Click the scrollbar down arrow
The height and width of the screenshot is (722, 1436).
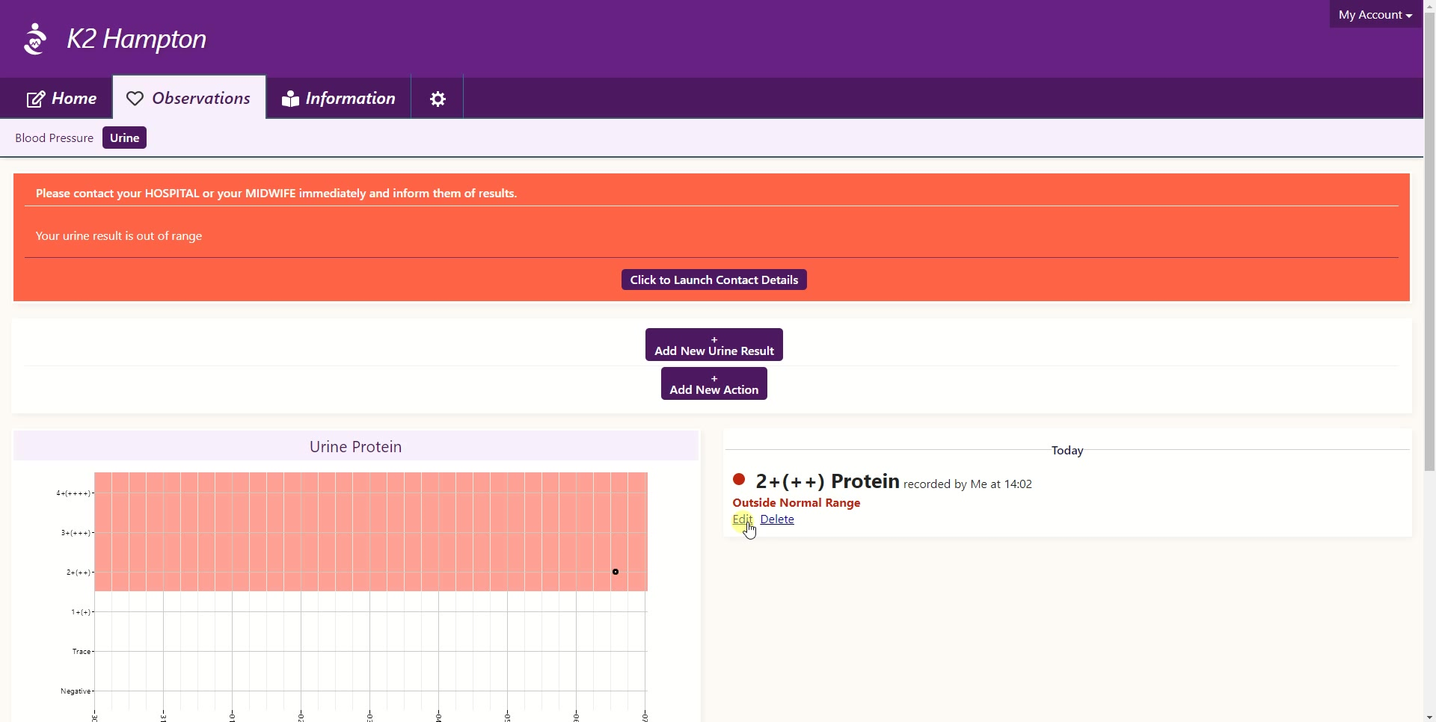1429,717
